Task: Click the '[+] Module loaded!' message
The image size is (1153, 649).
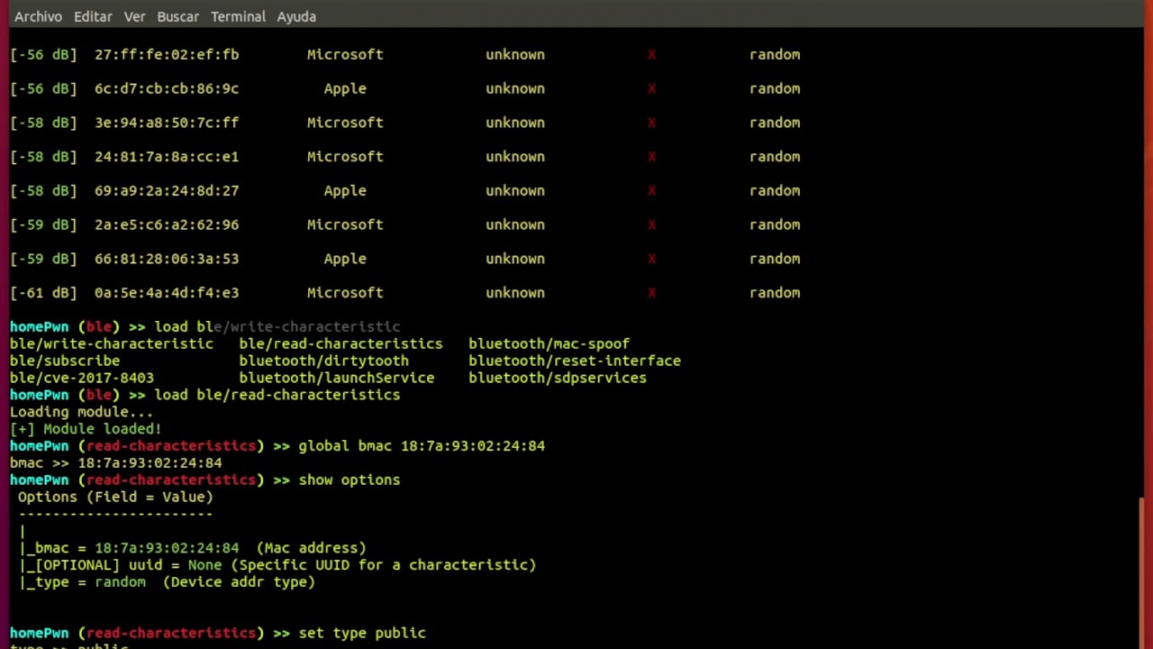Action: tap(86, 429)
